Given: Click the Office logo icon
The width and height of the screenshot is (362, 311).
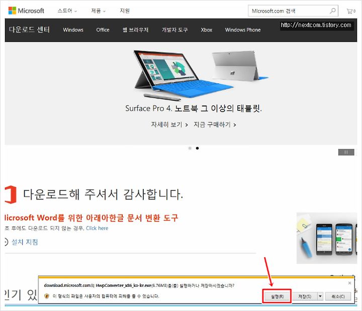Looking at the screenshot, I should click(x=11, y=194).
